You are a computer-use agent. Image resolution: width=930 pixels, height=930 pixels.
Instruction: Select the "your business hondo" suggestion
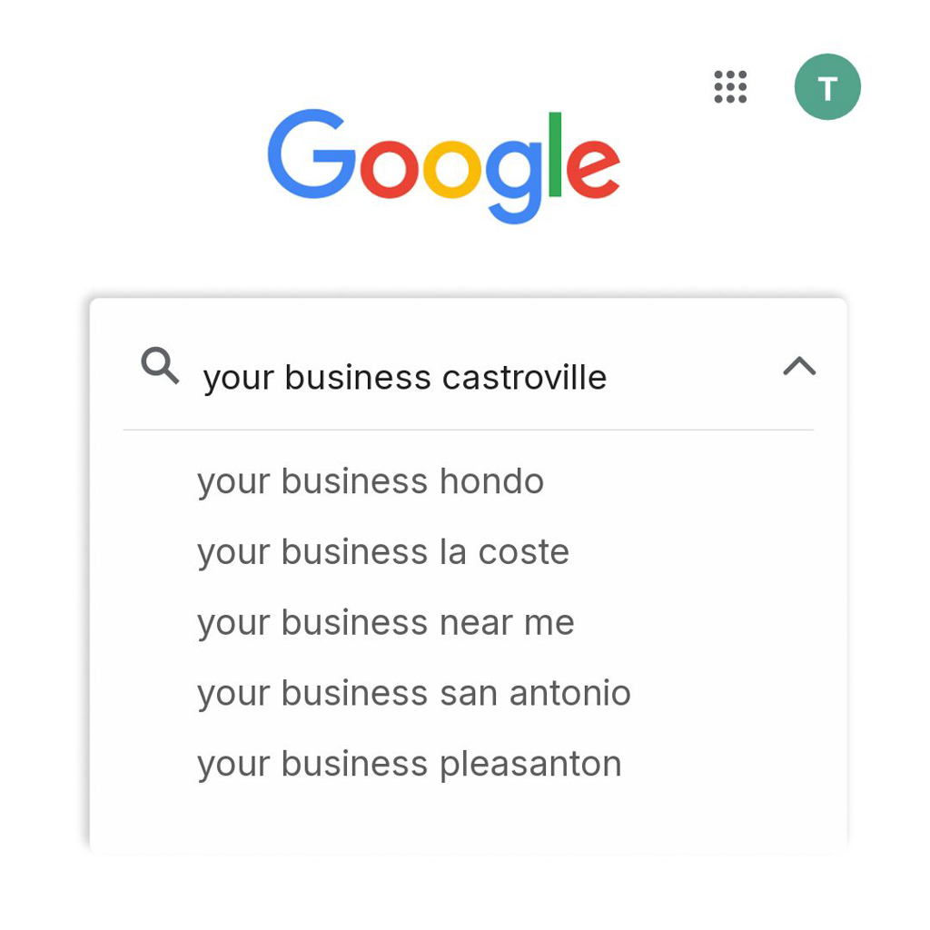(x=371, y=481)
